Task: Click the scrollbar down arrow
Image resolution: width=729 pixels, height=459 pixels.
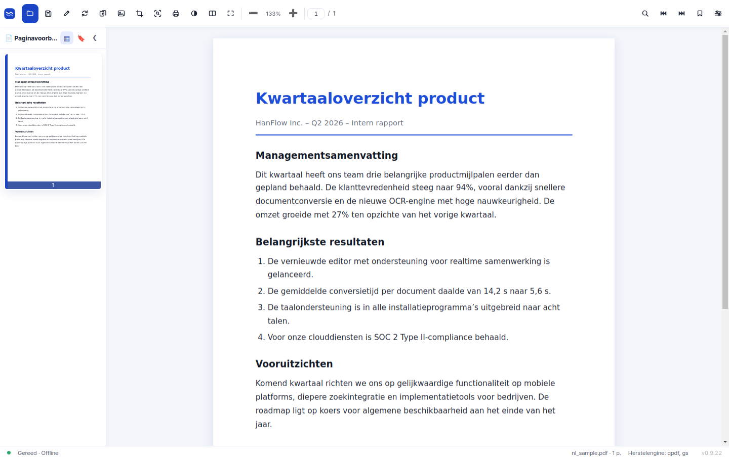Action: pos(725,442)
